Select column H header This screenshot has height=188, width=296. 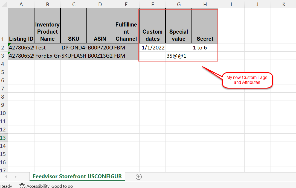coord(205,4)
